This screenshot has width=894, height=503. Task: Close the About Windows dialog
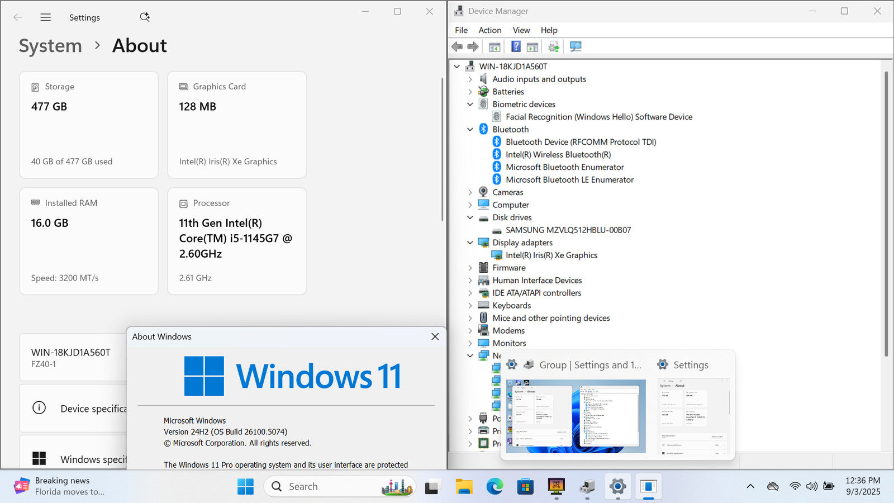pos(435,336)
